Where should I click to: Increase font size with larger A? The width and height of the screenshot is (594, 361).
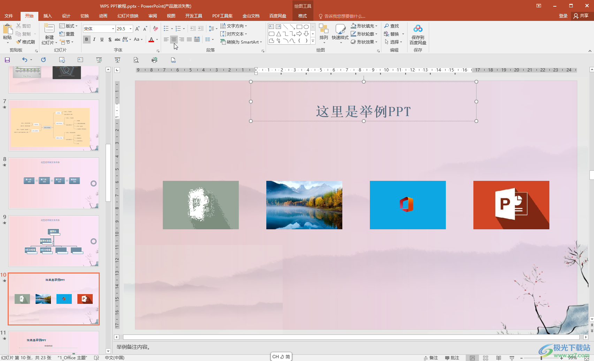click(x=137, y=29)
